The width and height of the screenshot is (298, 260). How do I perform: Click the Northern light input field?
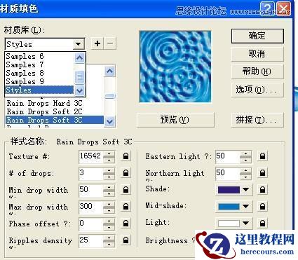[x=228, y=173]
